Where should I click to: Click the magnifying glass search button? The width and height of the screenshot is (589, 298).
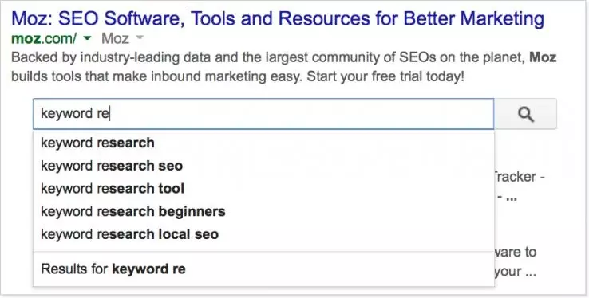(525, 114)
